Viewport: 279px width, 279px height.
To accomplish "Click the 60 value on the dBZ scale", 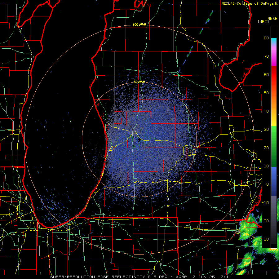I will (x=266, y=74).
